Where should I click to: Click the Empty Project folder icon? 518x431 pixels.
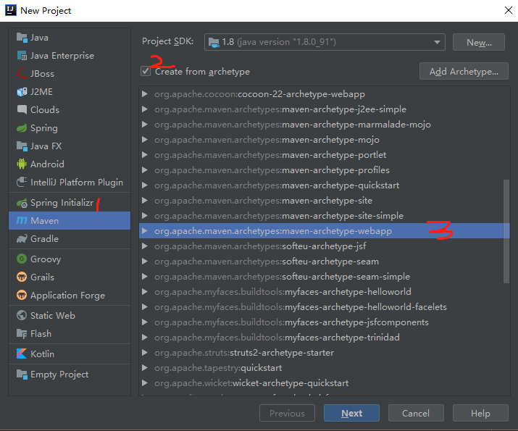[22, 374]
